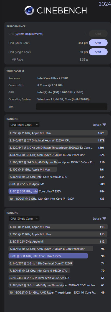Viewport: 111px width, 312px height.
Task: Open the GPU System Requirements link
Action: (x=29, y=34)
